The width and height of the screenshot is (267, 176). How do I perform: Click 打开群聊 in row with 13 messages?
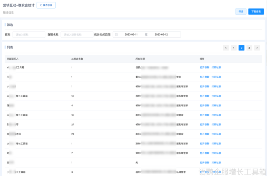[x=204, y=96]
